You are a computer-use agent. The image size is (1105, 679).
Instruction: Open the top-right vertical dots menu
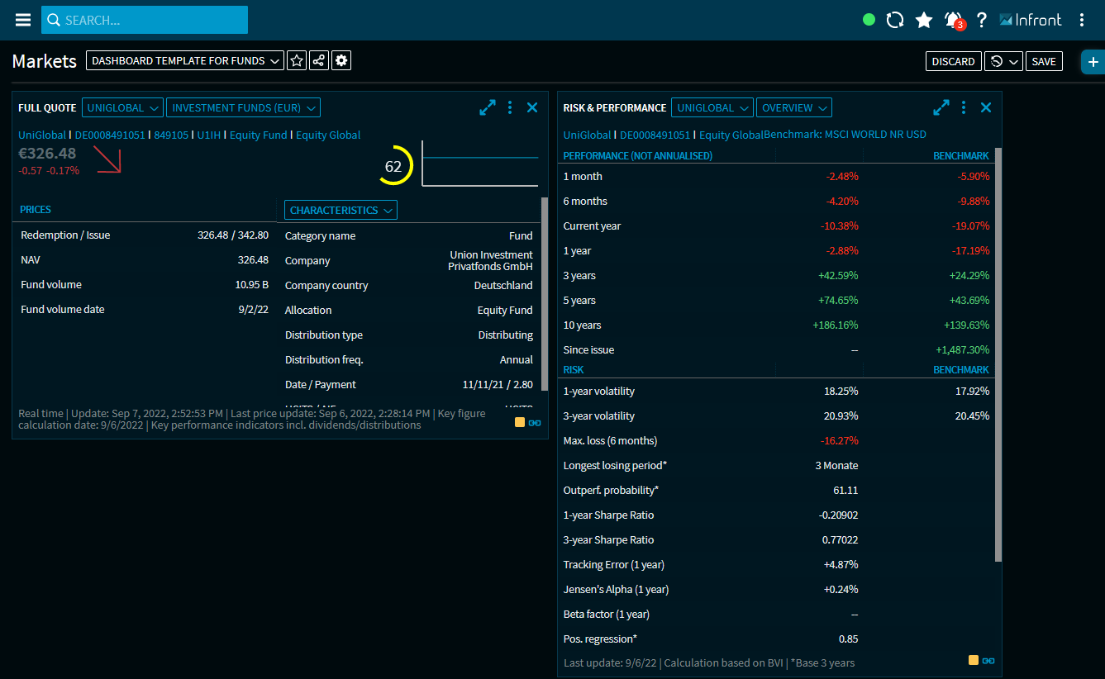tap(1082, 20)
